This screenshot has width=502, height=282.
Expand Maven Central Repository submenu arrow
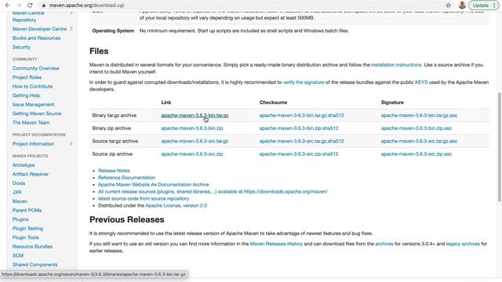click(71, 13)
